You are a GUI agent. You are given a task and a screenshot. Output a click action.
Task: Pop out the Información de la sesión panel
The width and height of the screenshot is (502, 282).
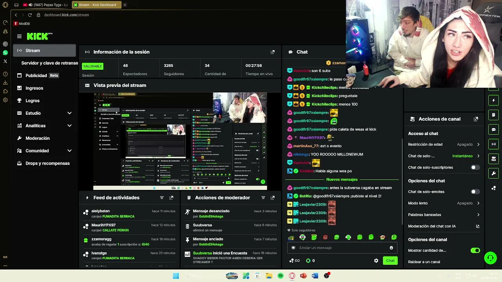tap(273, 52)
